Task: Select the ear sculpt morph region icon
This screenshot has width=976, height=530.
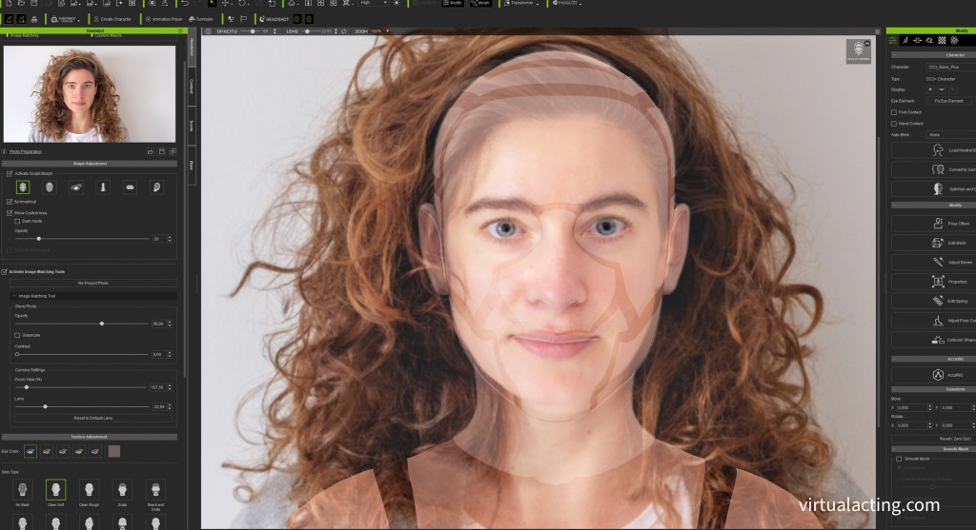Action: [x=157, y=187]
